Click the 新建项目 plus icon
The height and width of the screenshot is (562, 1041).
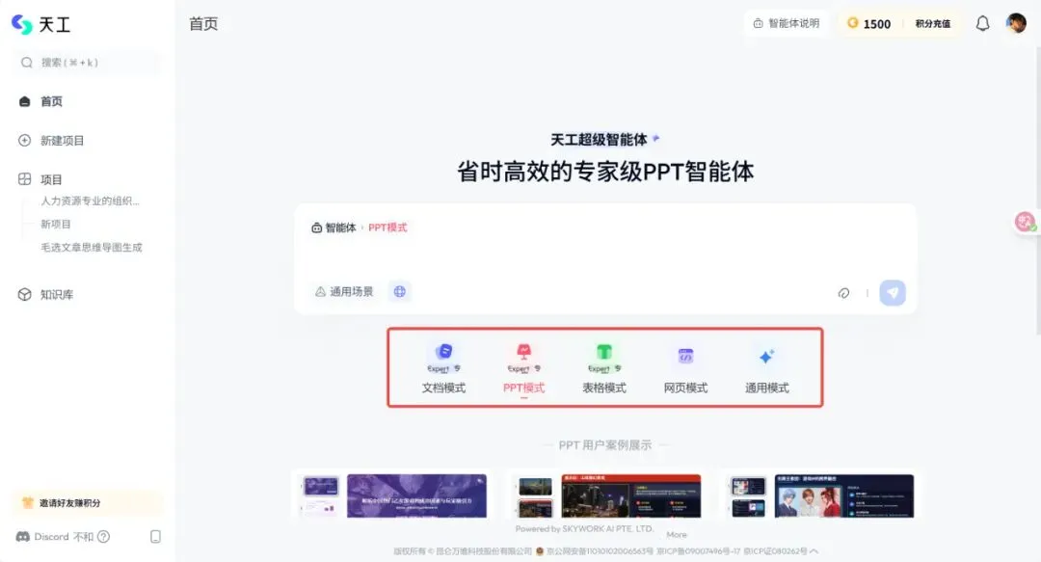[x=24, y=140]
